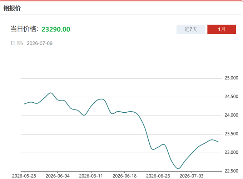The image size is (243, 179).
Task: Click the 24,500 y-axis label
Action: click(231, 97)
